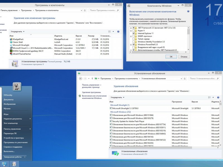Open Этот компьютер from the Start menu

point(11,123)
